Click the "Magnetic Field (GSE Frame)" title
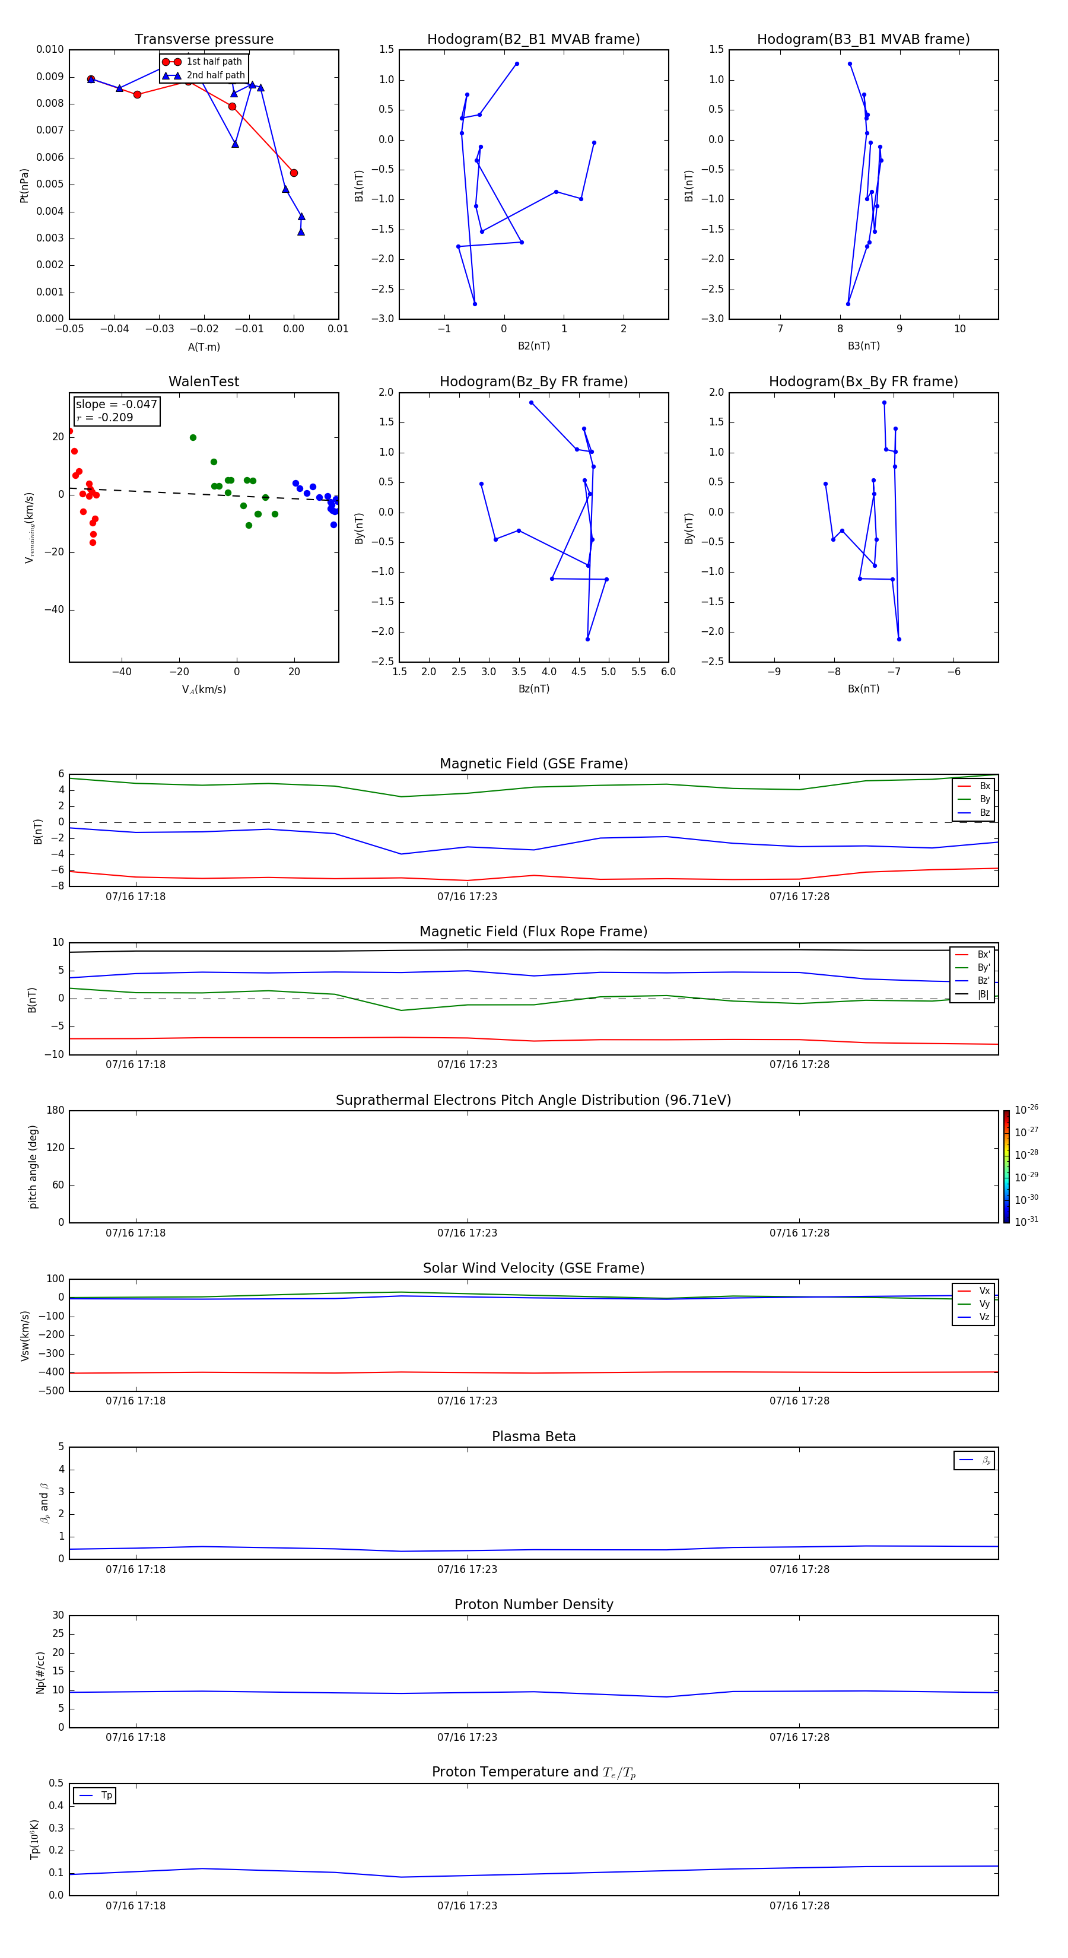The width and height of the screenshot is (1068, 1958). coord(533,764)
